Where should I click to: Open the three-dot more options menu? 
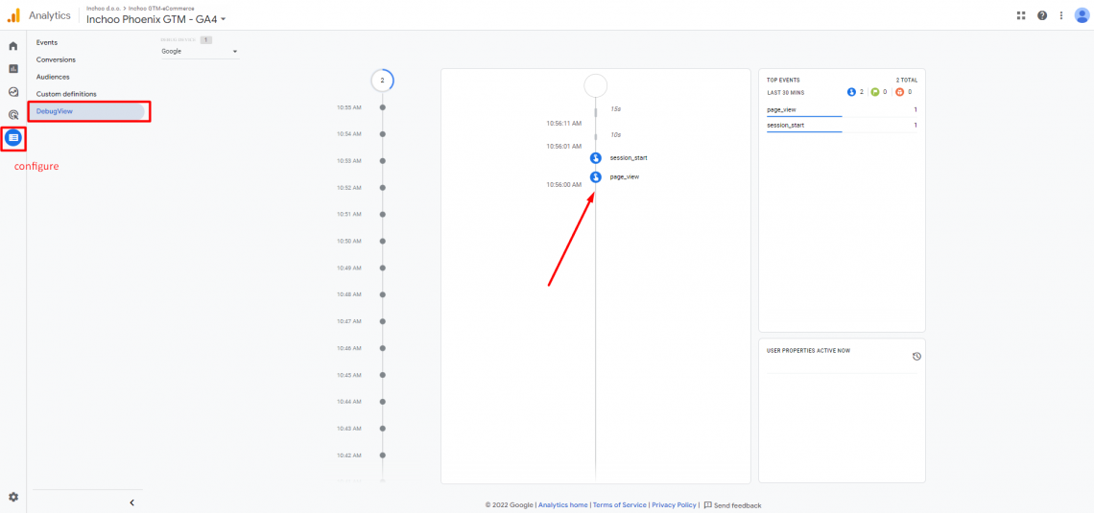click(1061, 15)
